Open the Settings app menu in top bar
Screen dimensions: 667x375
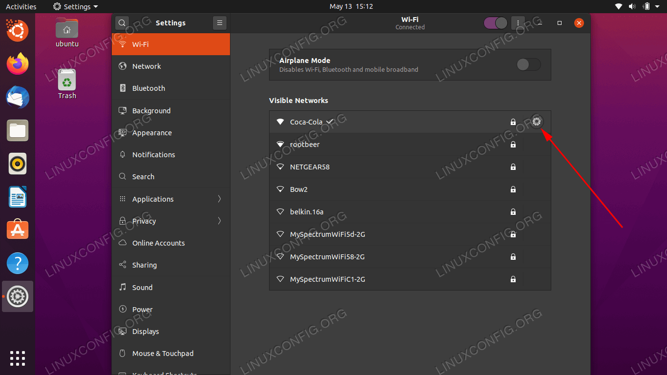click(x=76, y=6)
